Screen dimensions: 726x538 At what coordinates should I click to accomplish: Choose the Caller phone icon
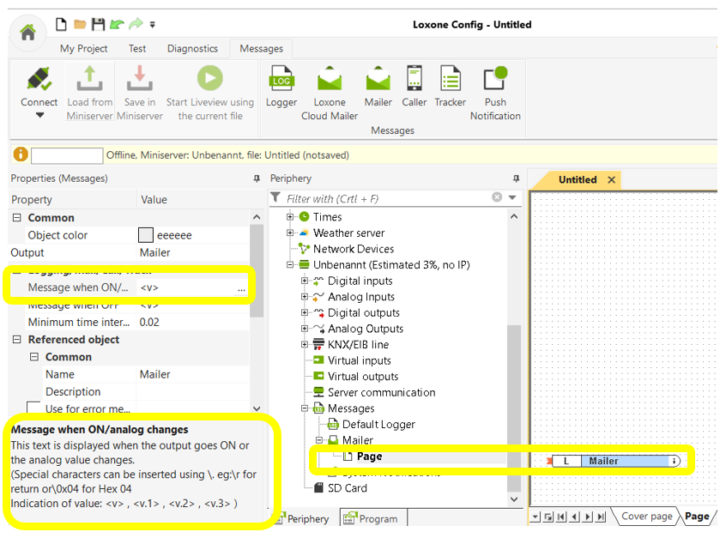tap(414, 80)
